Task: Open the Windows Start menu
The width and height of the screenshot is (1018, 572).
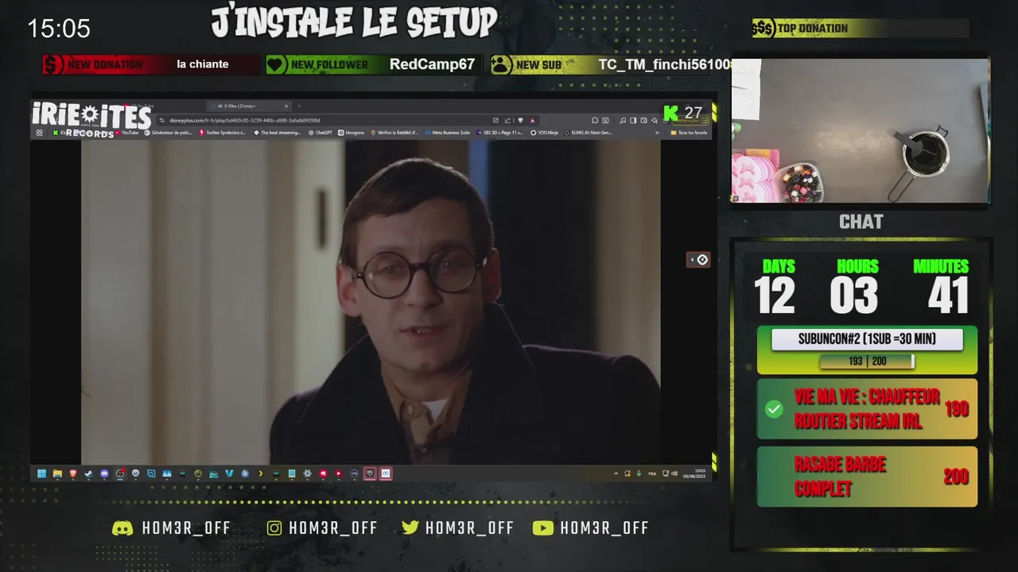Action: [41, 473]
